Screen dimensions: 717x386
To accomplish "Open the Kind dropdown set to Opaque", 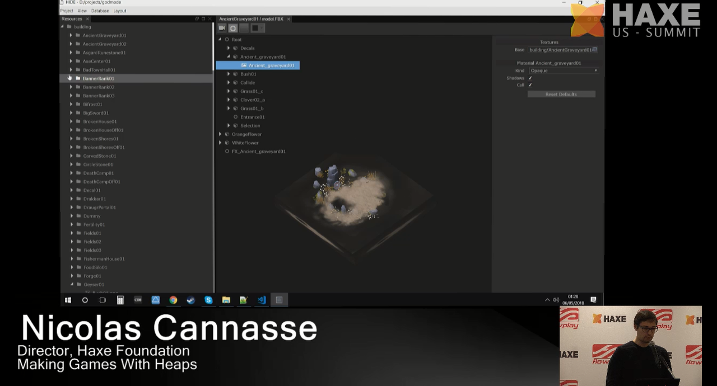I will coord(564,70).
